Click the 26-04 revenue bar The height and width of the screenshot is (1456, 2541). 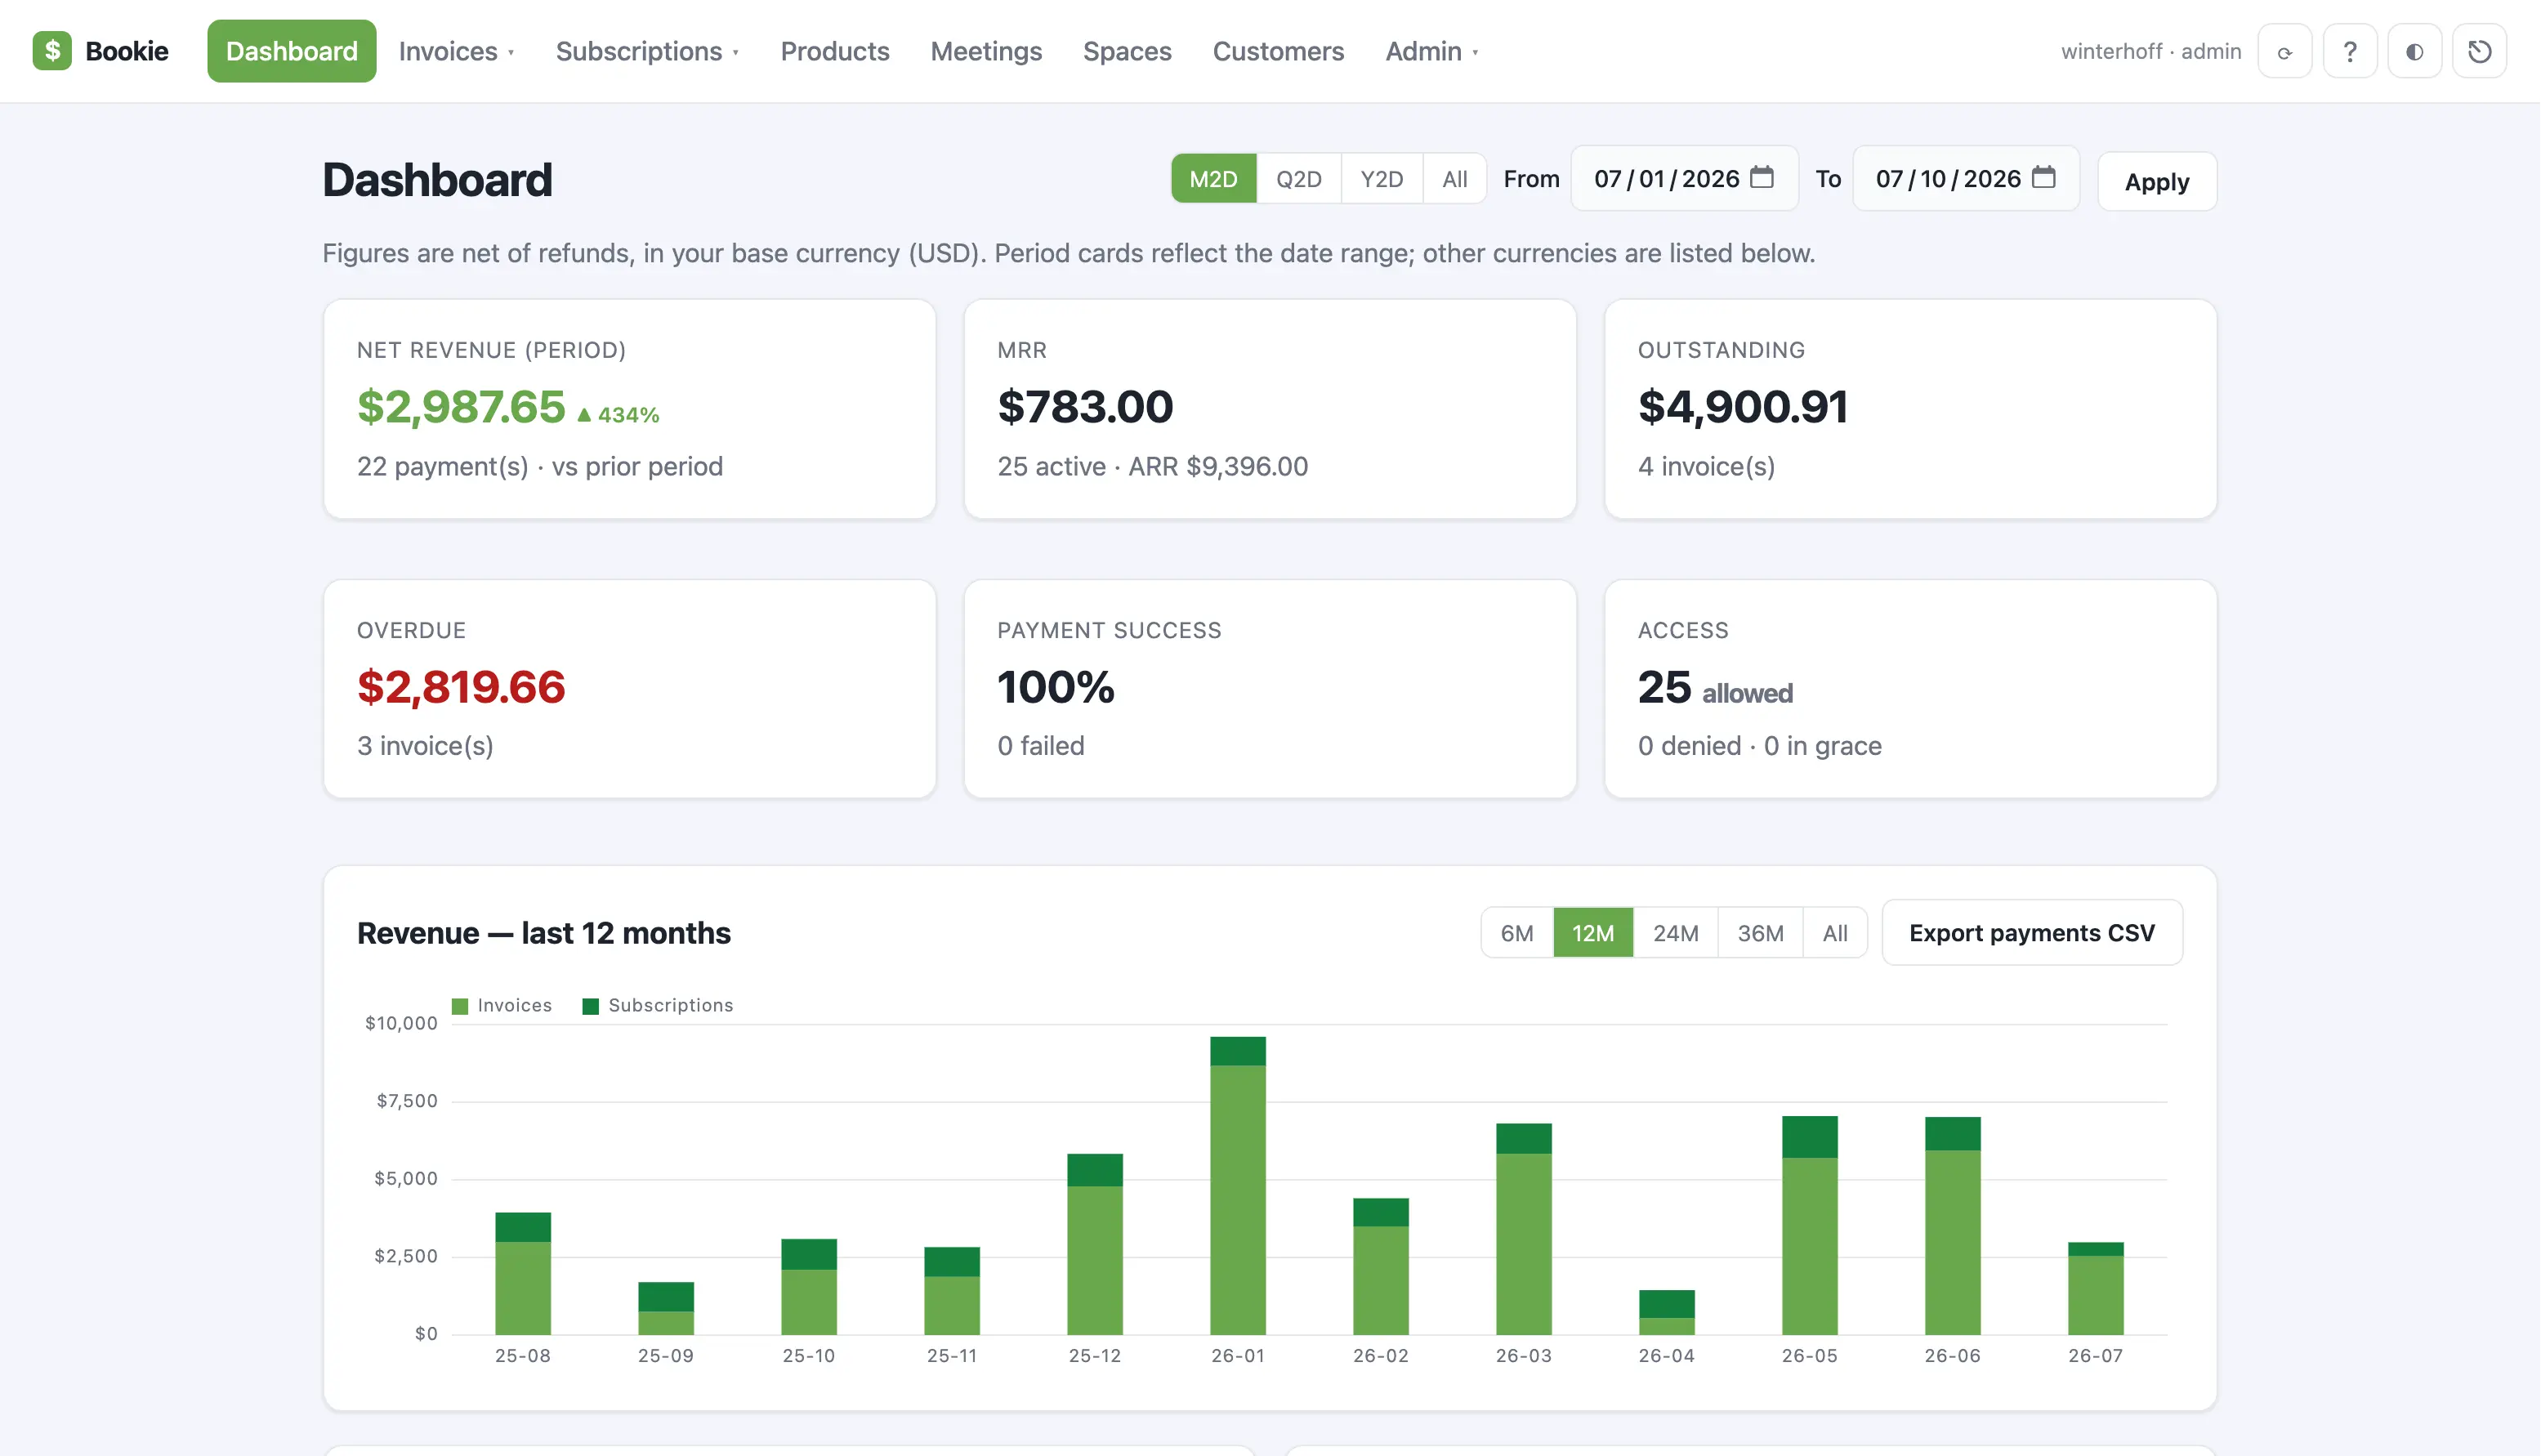click(x=1667, y=1312)
